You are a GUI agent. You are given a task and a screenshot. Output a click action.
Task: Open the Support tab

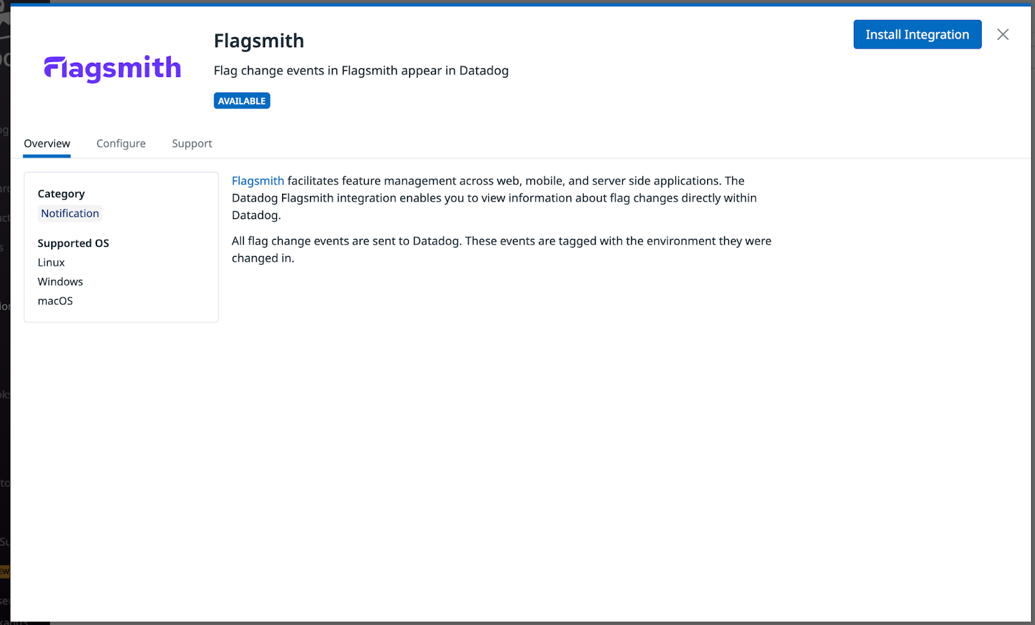[x=192, y=143]
